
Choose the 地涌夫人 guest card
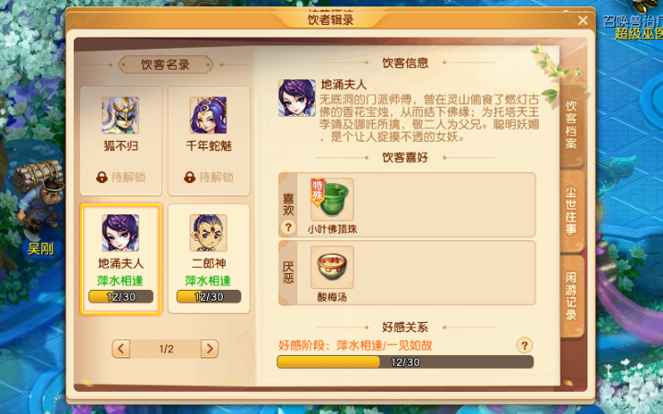coord(121,259)
